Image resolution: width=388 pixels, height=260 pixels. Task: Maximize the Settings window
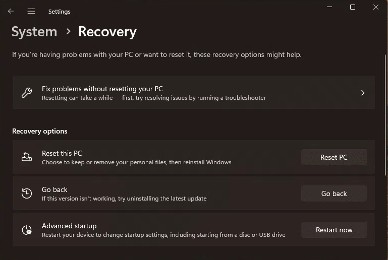tap(353, 7)
